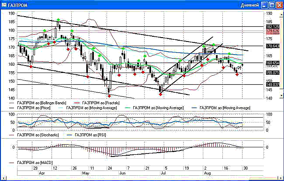Select the light-blue Moving Average legend entry
Screen dimensions: 284x181
tap(88, 108)
